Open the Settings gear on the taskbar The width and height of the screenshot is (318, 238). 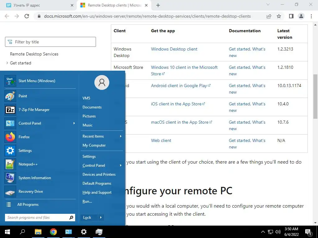coord(84,232)
